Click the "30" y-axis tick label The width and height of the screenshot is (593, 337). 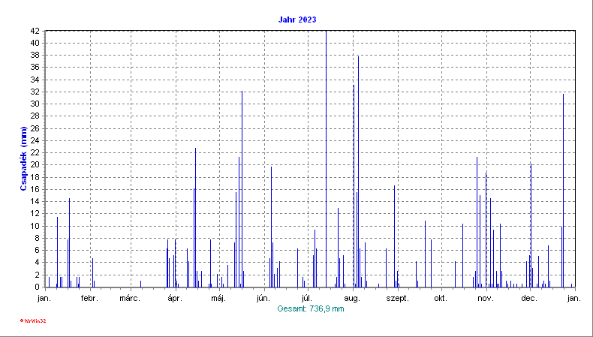35,104
